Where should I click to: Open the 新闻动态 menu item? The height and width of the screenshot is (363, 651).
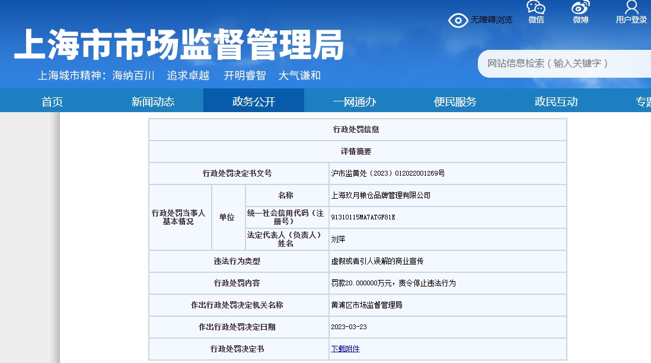(x=153, y=101)
